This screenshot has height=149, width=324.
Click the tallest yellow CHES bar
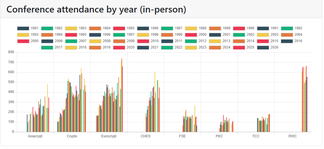155,102
